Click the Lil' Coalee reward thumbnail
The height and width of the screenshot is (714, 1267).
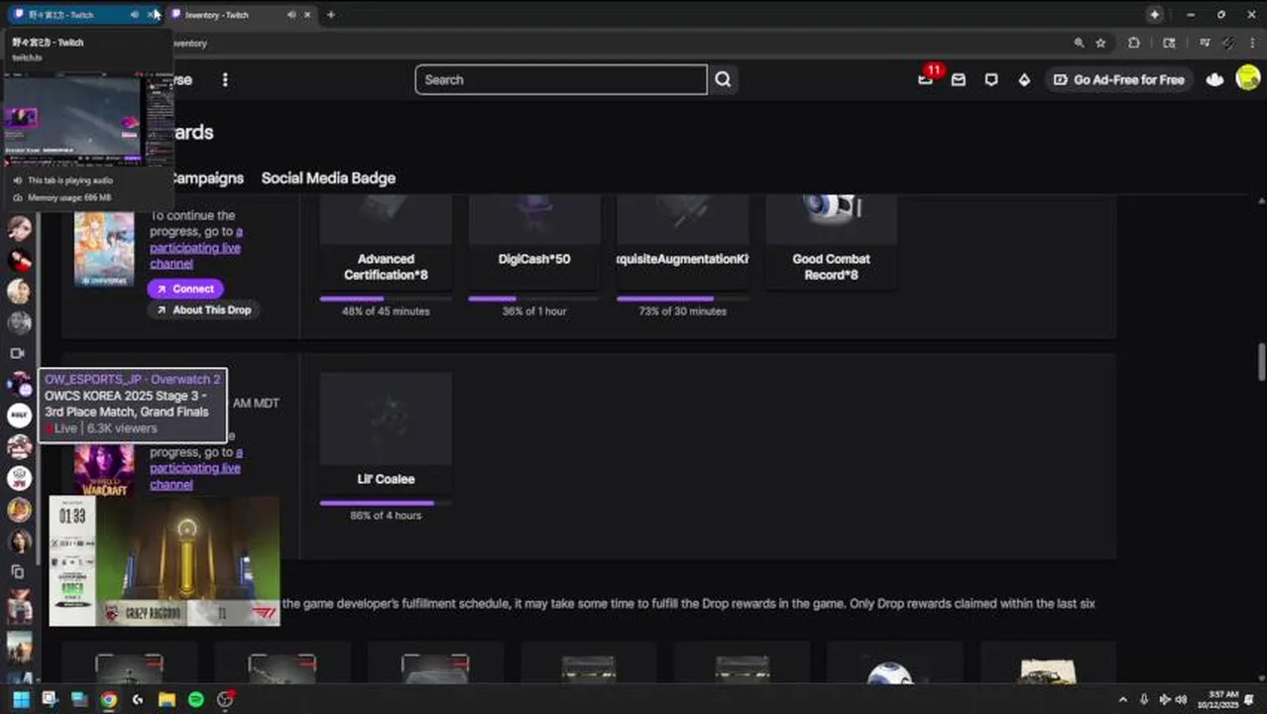[386, 418]
